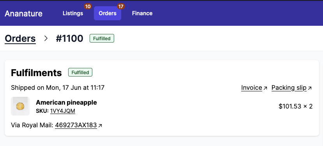Click the external arrow icon beside Packing slip
Viewport: 323px width, 146px height.
point(310,88)
